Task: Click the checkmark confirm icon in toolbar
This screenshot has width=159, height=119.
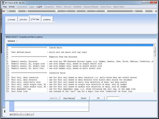Action: [144, 11]
